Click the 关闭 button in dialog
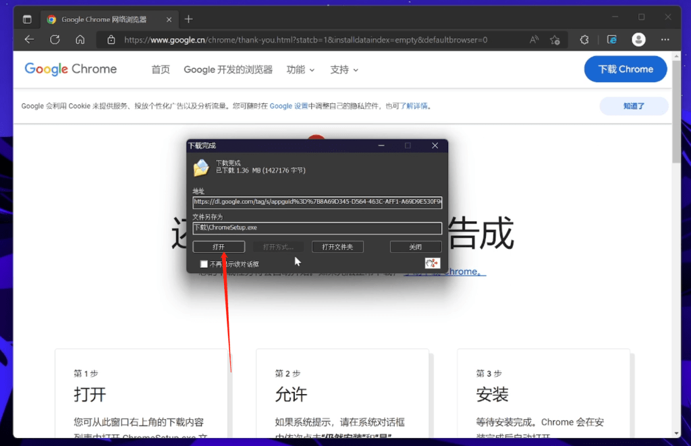691x446 pixels. pyautogui.click(x=416, y=247)
